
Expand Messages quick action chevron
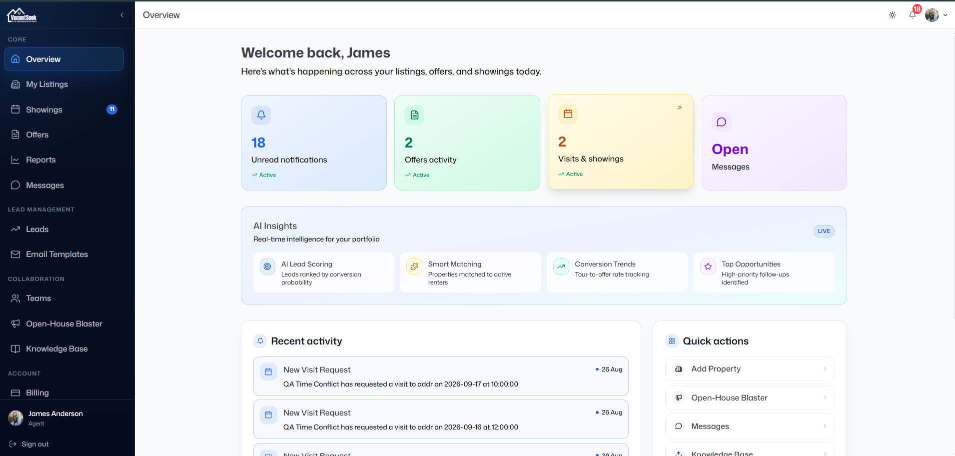pyautogui.click(x=825, y=426)
